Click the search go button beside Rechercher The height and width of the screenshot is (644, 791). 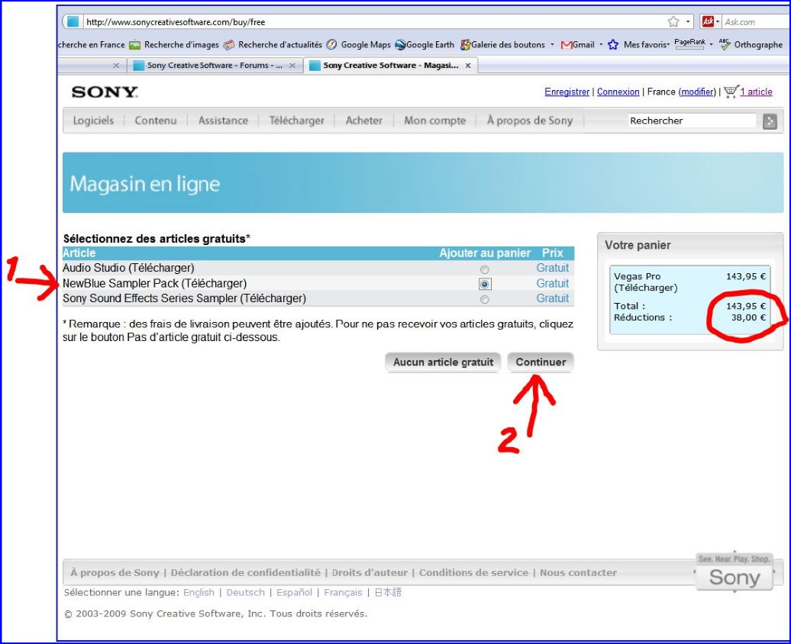(x=770, y=121)
